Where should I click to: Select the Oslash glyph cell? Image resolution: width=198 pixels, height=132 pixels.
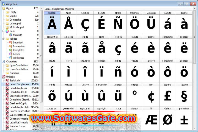(168, 119)
